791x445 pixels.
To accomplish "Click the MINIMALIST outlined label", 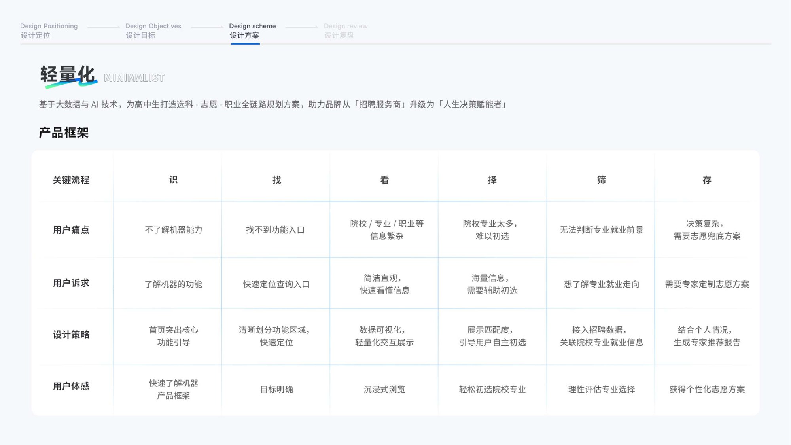I will point(134,78).
